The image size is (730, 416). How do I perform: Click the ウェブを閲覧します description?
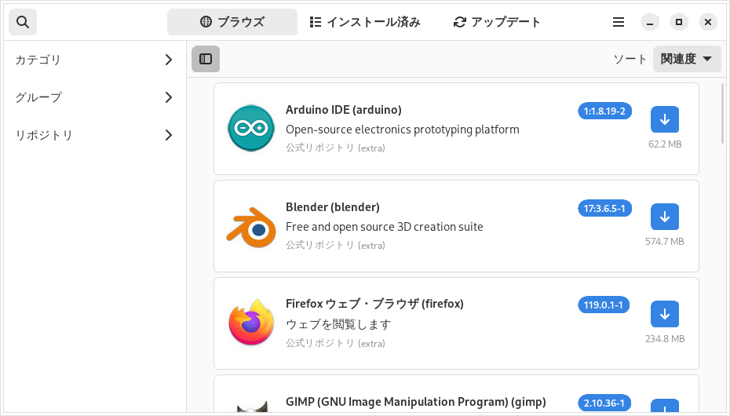[x=338, y=324]
